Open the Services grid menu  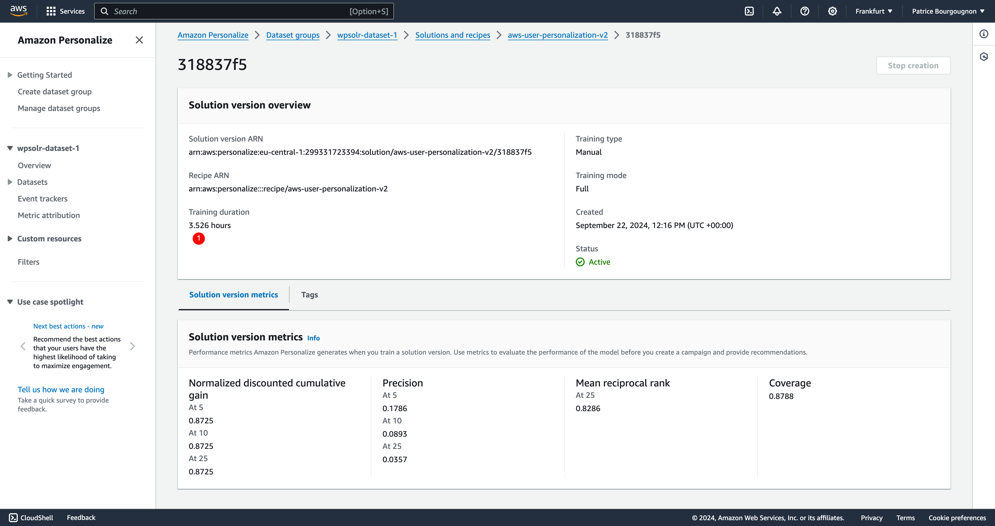click(x=65, y=11)
